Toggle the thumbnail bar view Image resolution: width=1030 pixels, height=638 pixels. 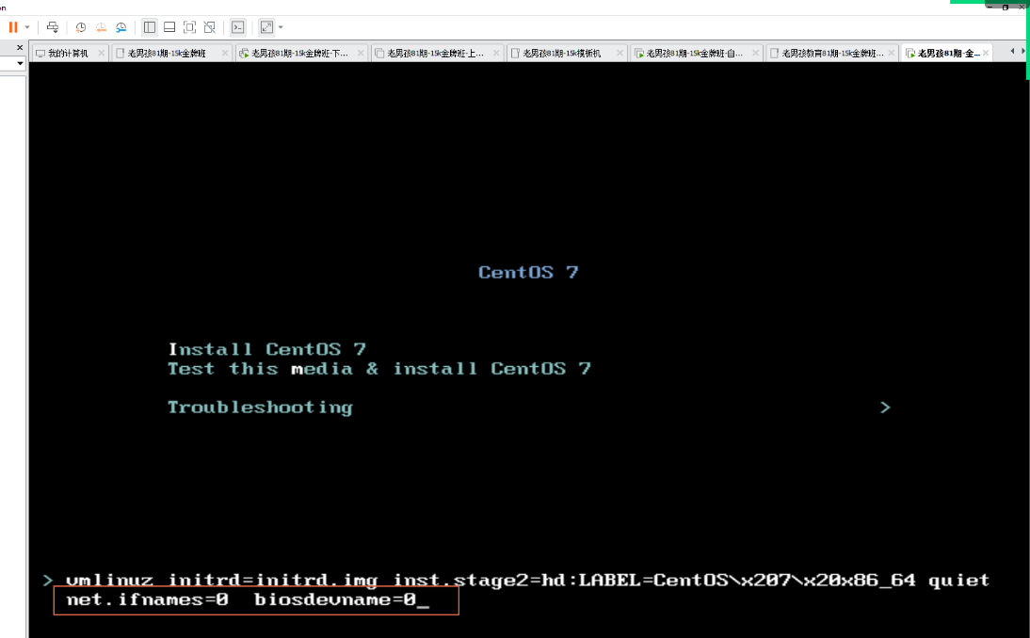pos(169,27)
